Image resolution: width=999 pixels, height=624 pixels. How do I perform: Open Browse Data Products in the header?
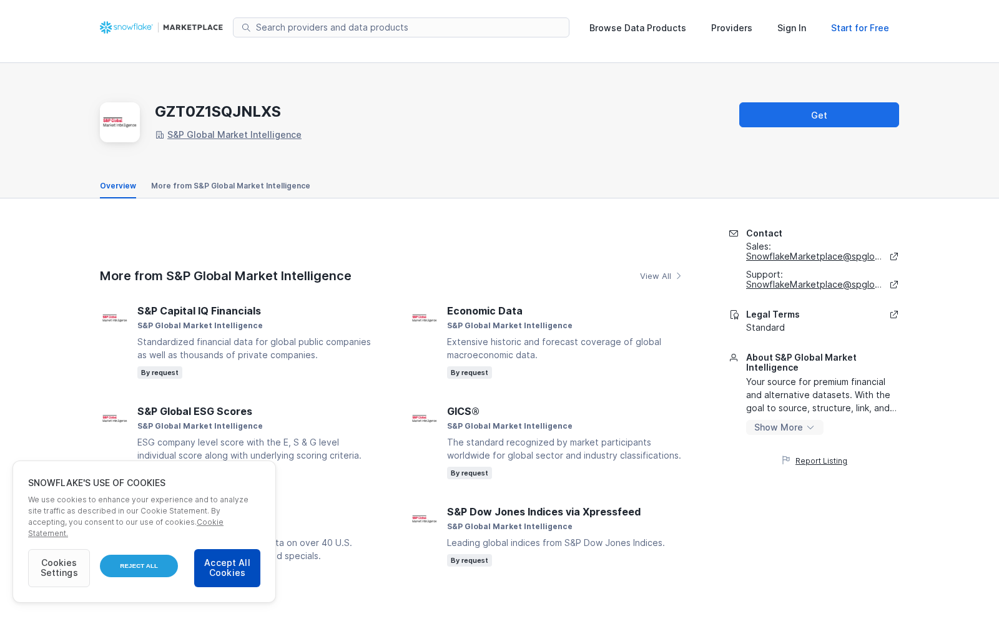click(x=637, y=28)
